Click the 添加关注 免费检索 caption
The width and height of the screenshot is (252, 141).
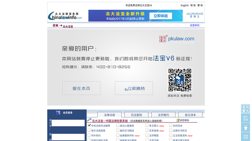coord(180,96)
